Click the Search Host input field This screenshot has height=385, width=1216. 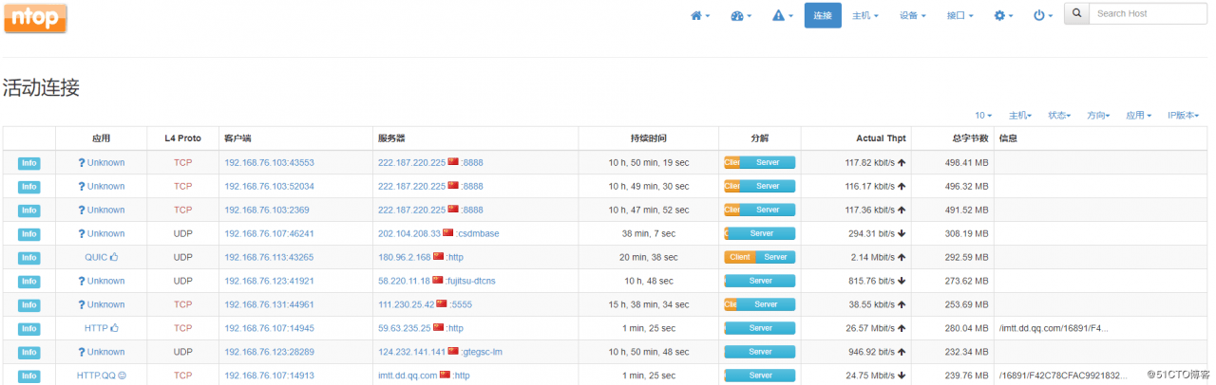pos(1149,14)
